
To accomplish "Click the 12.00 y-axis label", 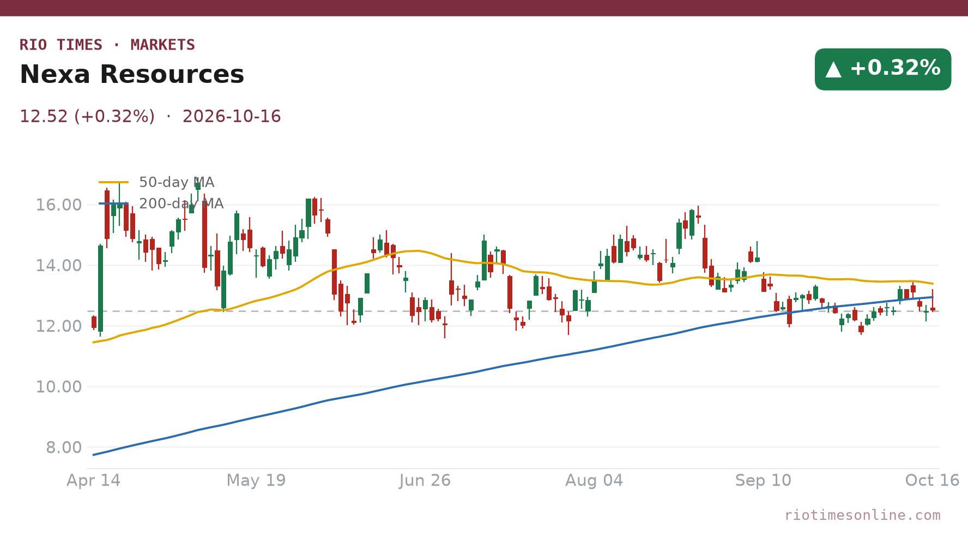I will click(x=59, y=326).
